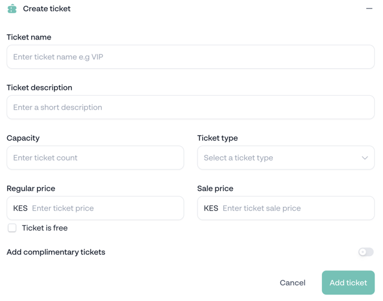
Task: Click the Add complimentary tickets label
Action: [56, 252]
